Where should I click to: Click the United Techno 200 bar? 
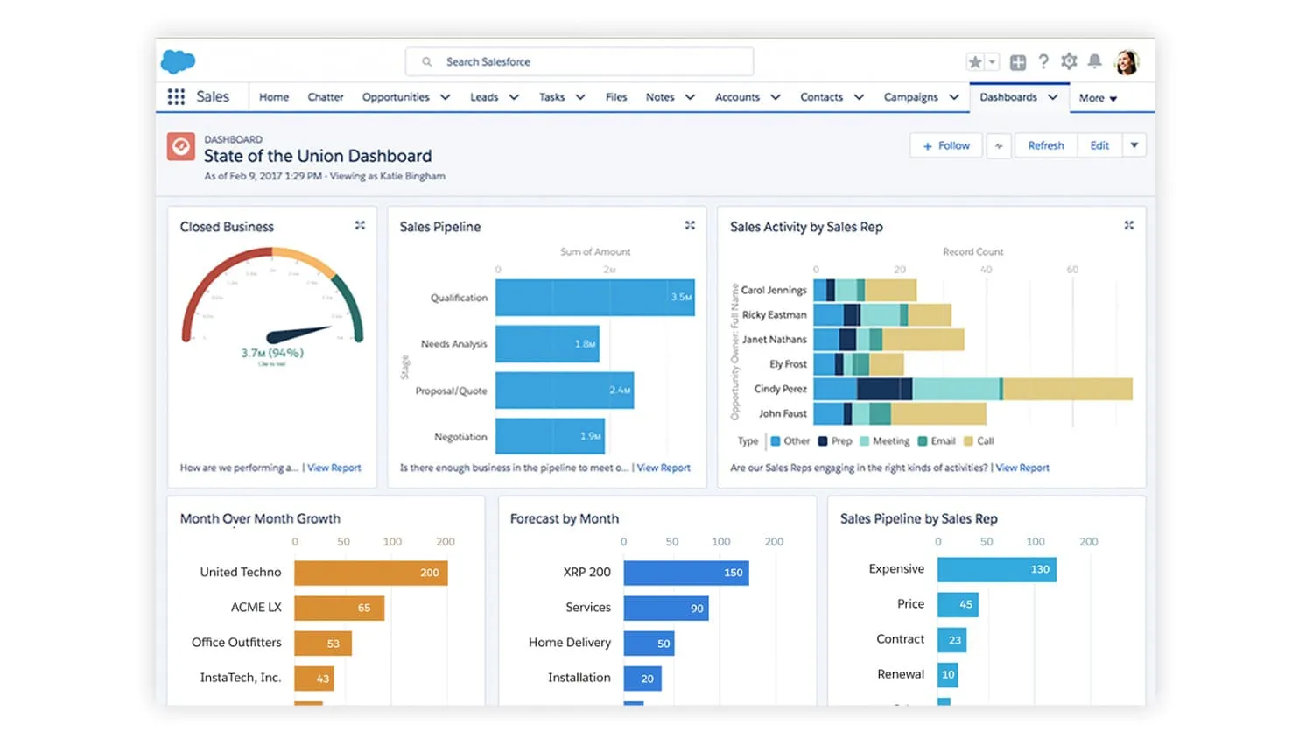371,573
